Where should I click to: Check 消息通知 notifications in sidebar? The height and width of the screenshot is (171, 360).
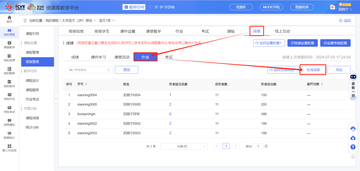(x=9, y=122)
